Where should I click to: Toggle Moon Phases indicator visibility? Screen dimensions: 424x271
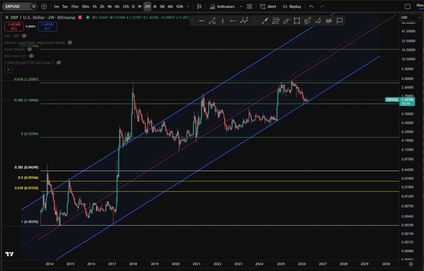pos(30,49)
